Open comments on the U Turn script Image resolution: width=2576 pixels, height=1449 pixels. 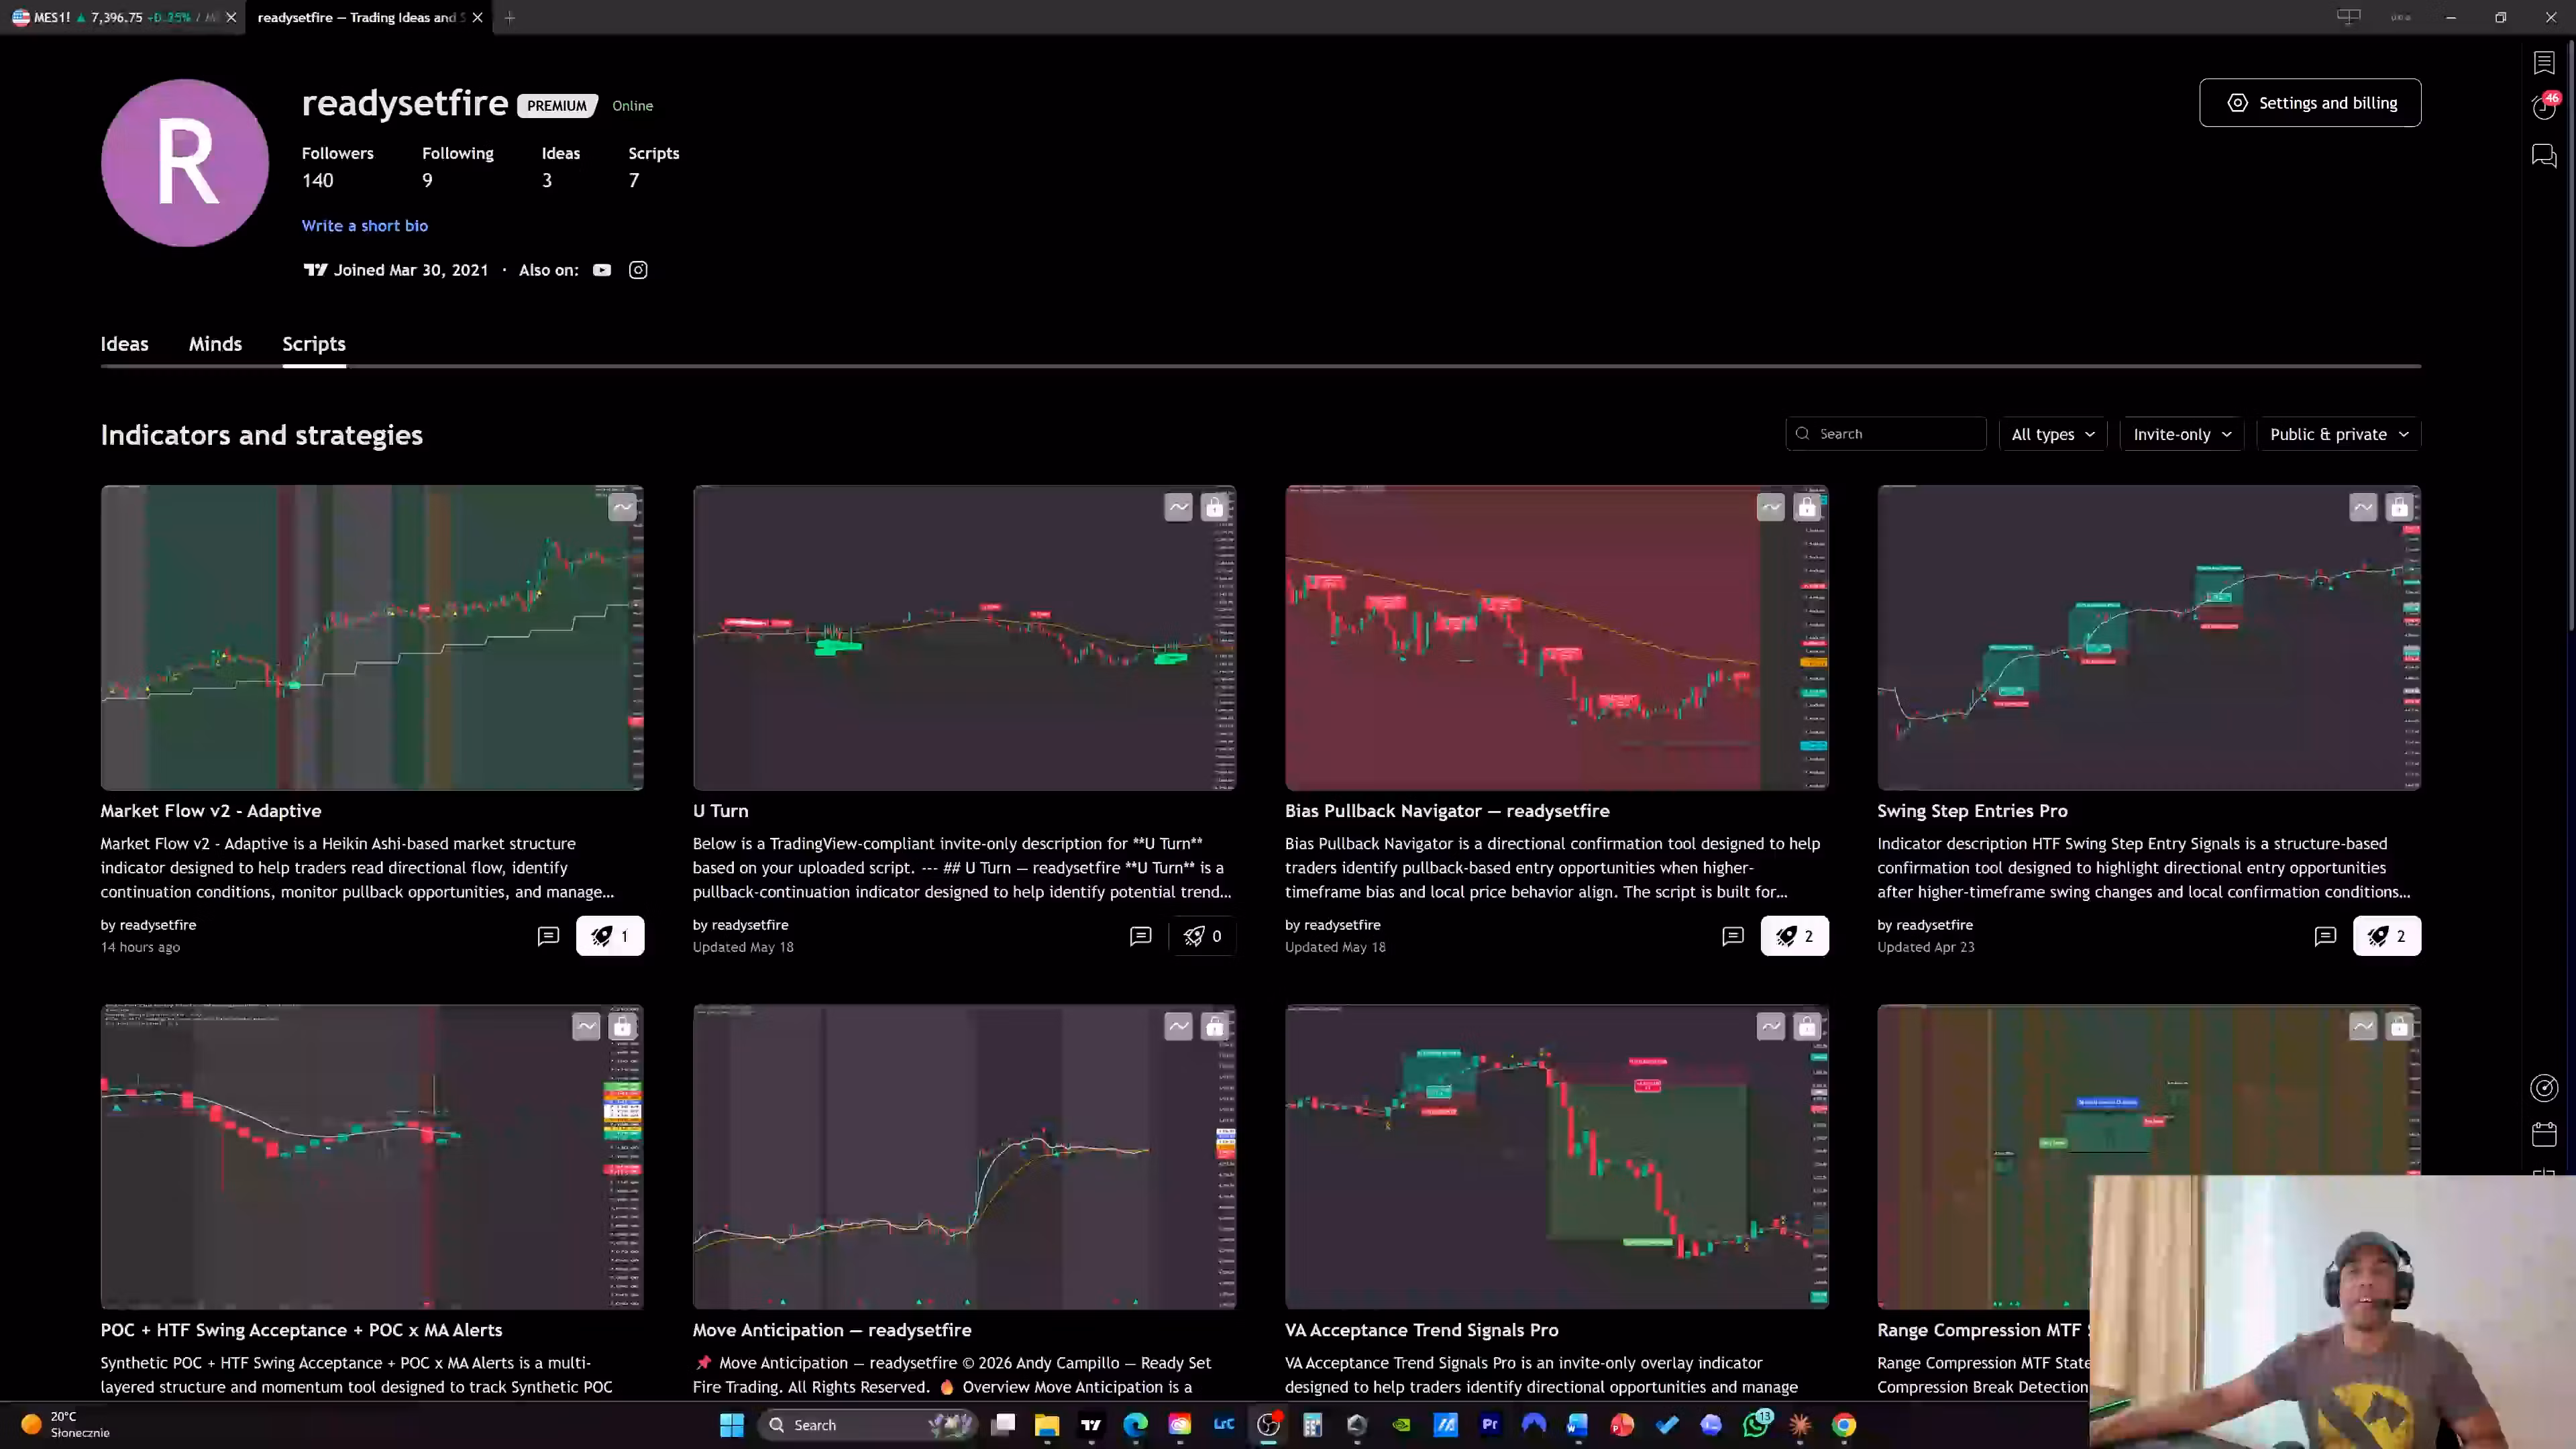pos(1140,936)
